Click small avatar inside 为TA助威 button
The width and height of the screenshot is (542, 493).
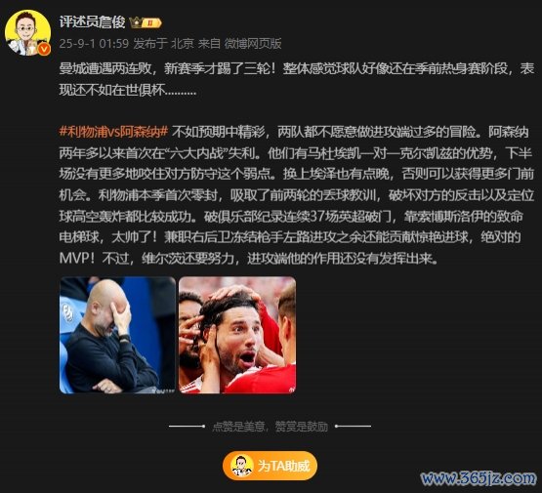coord(241,466)
